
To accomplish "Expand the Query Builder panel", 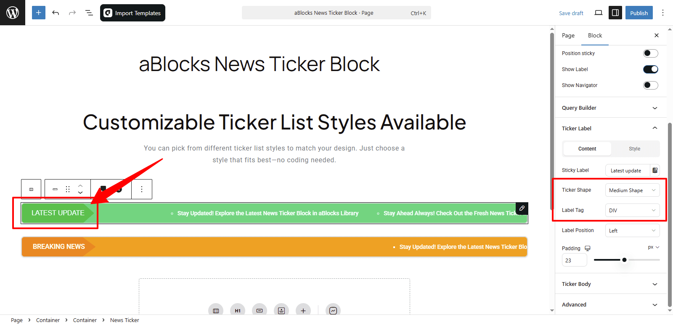I will (611, 108).
